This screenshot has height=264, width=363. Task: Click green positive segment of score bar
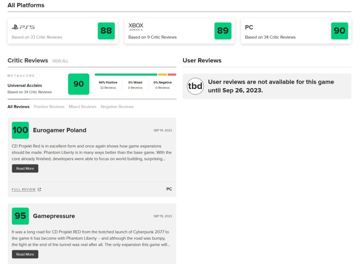pyautogui.click(x=126, y=74)
